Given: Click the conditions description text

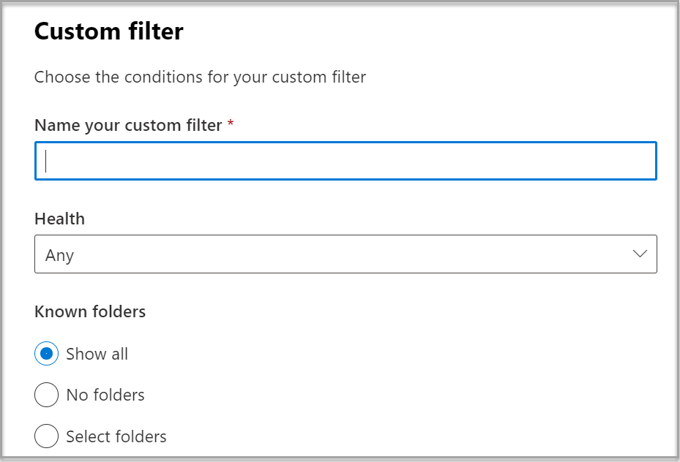Looking at the screenshot, I should click(x=199, y=77).
